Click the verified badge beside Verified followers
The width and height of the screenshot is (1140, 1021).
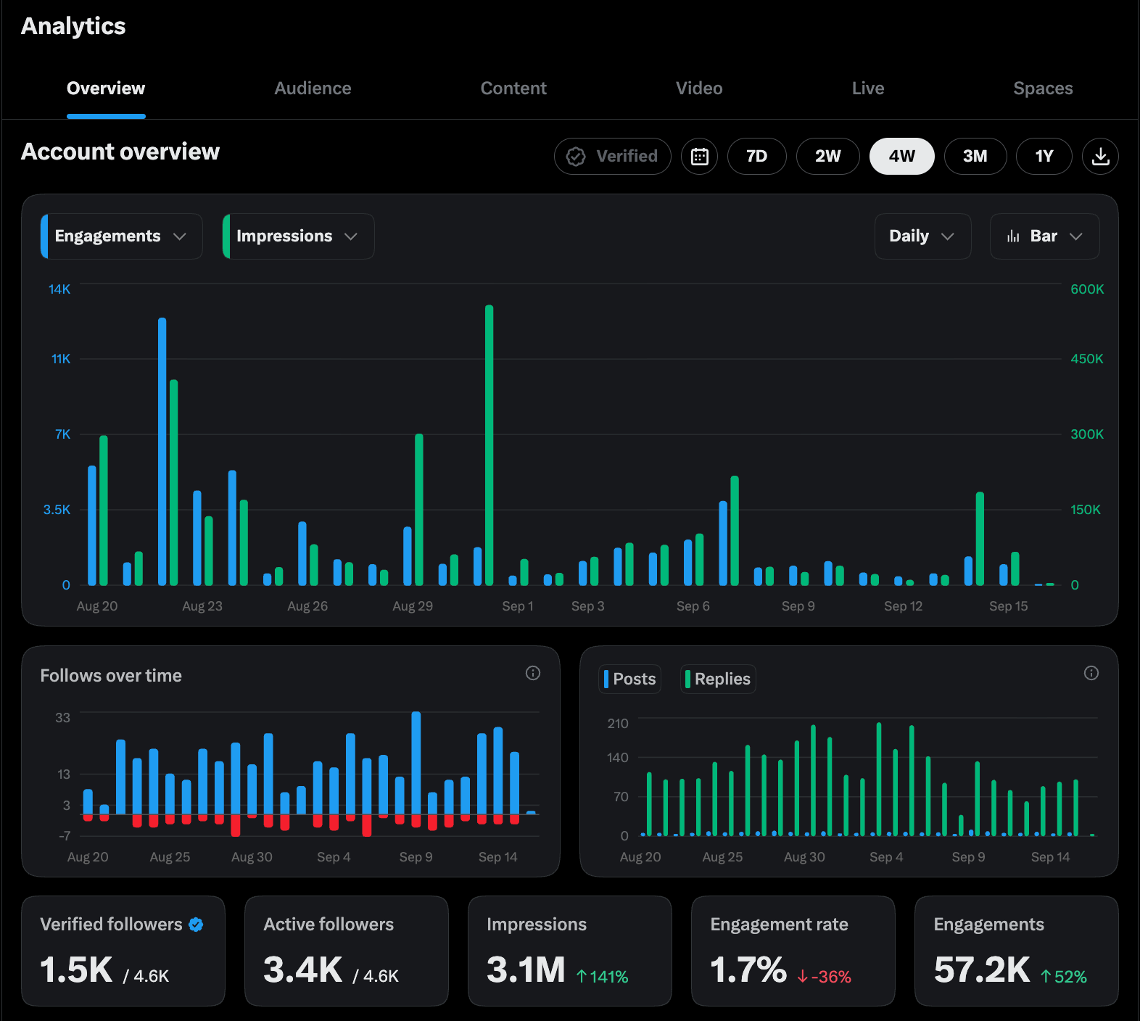(x=196, y=924)
